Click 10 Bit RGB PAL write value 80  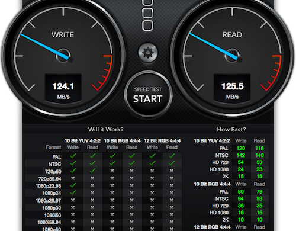[x=241, y=191]
